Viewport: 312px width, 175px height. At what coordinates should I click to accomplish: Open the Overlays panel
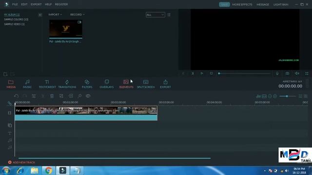point(107,84)
